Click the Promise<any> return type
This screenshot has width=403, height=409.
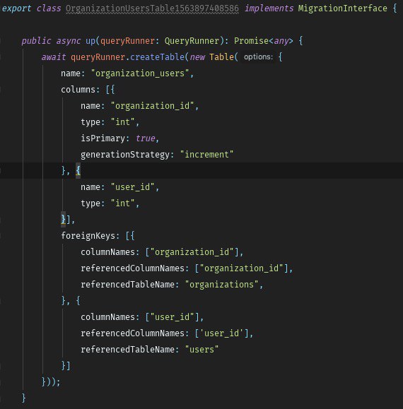pos(264,41)
